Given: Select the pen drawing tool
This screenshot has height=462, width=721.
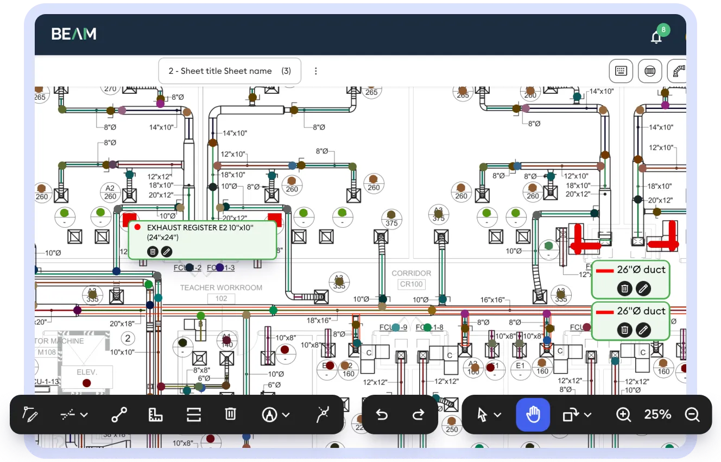Looking at the screenshot, I should pos(30,415).
